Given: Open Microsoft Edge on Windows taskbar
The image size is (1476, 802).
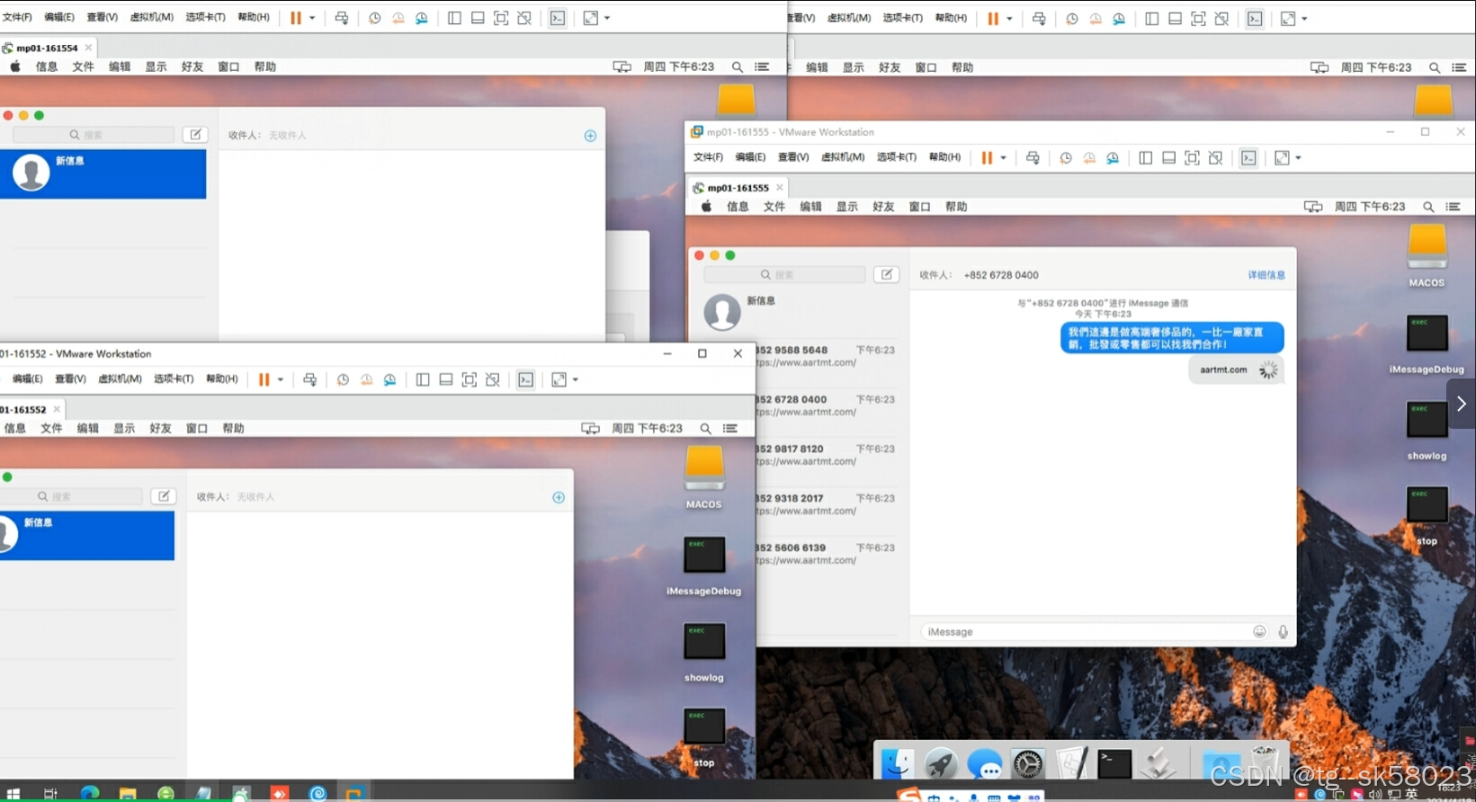Looking at the screenshot, I should (89, 793).
